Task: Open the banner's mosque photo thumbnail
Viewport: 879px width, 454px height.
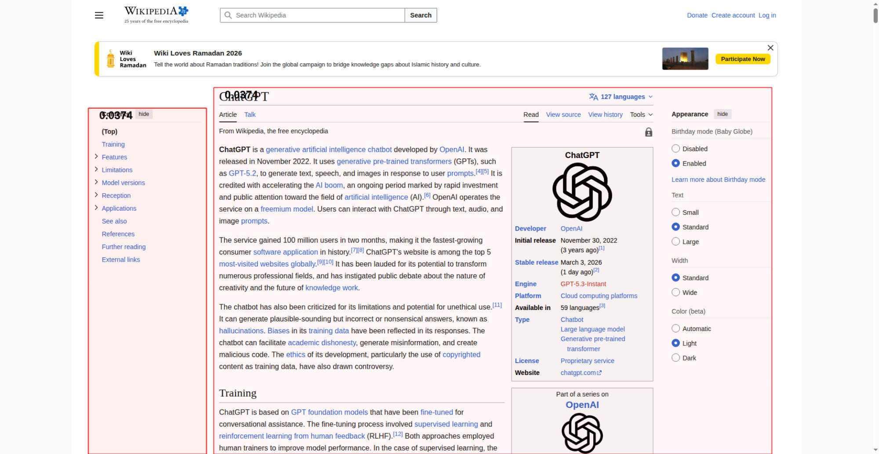Action: point(685,59)
